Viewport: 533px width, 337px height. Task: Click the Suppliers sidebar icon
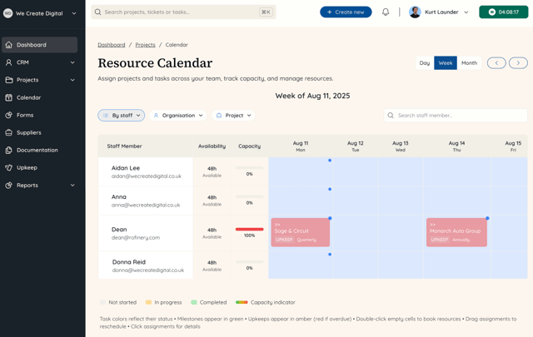click(9, 132)
